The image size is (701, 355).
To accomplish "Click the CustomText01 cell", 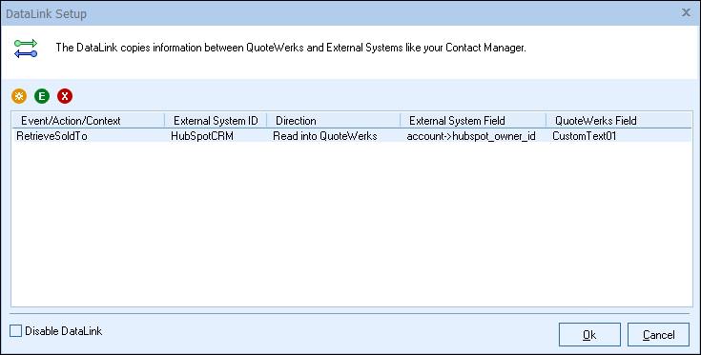I will [585, 136].
